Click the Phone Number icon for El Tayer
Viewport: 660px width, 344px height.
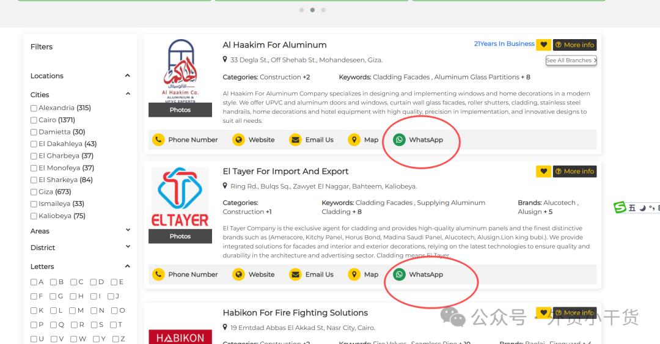click(158, 274)
